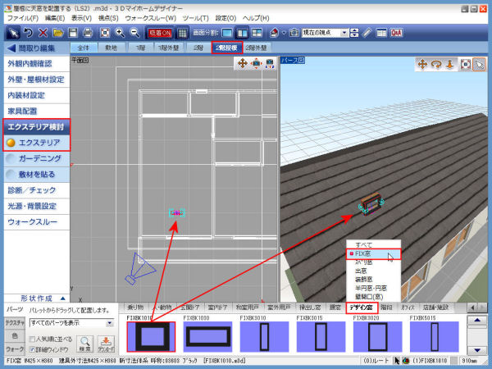Toggle the 吸着ON snap button
Viewport: 492px width, 369px height.
(161, 33)
